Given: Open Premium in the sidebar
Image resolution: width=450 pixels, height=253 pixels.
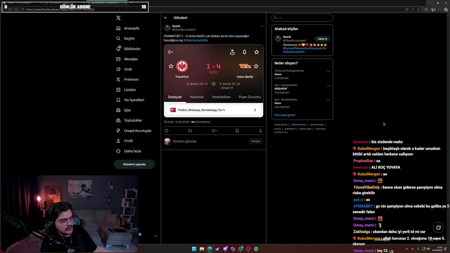Looking at the screenshot, I should pyautogui.click(x=127, y=79).
